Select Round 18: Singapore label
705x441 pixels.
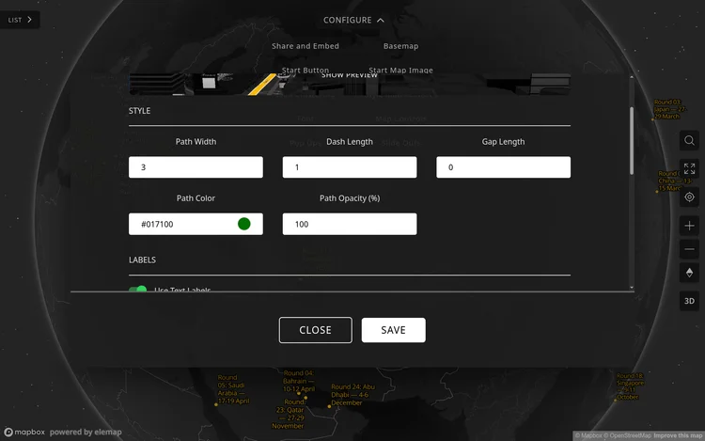[630, 386]
